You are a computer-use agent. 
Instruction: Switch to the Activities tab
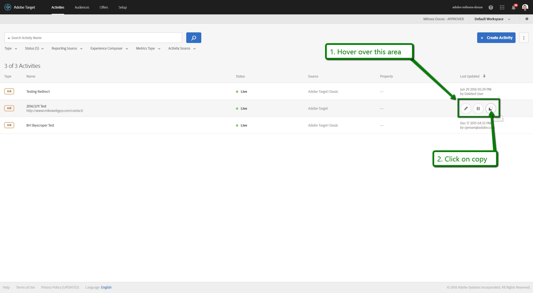click(58, 7)
